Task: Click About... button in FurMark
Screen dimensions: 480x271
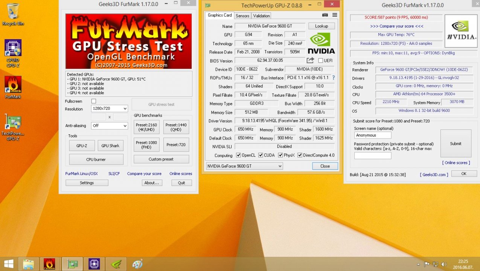Action: click(152, 183)
